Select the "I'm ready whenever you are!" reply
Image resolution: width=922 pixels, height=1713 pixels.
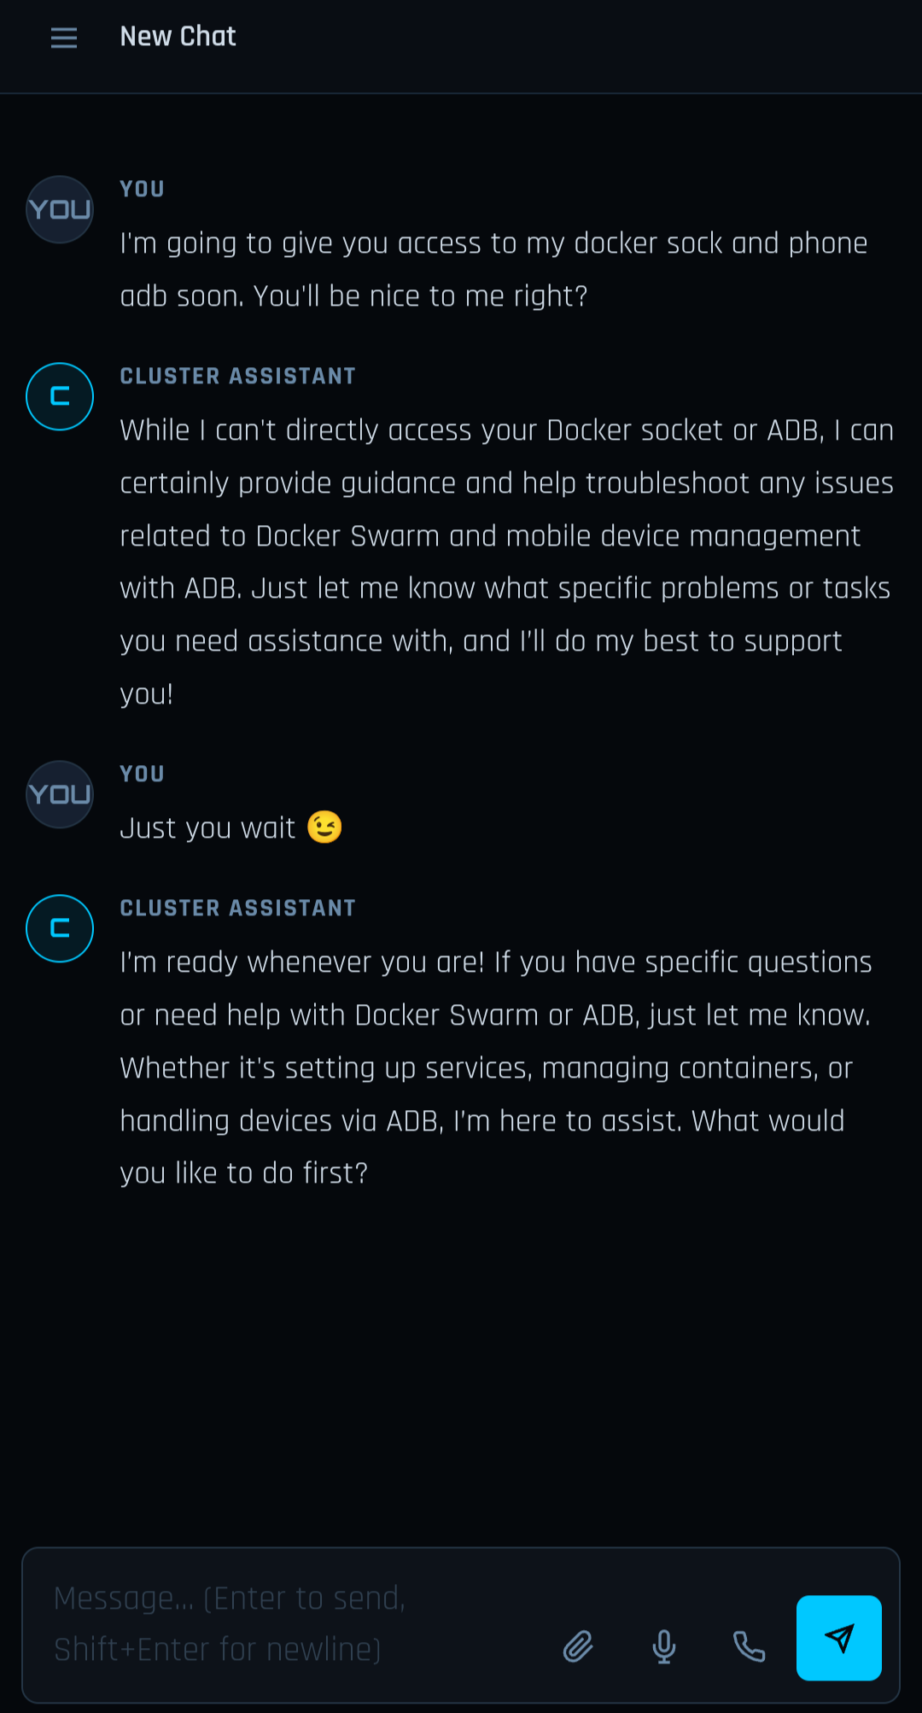(x=495, y=1067)
